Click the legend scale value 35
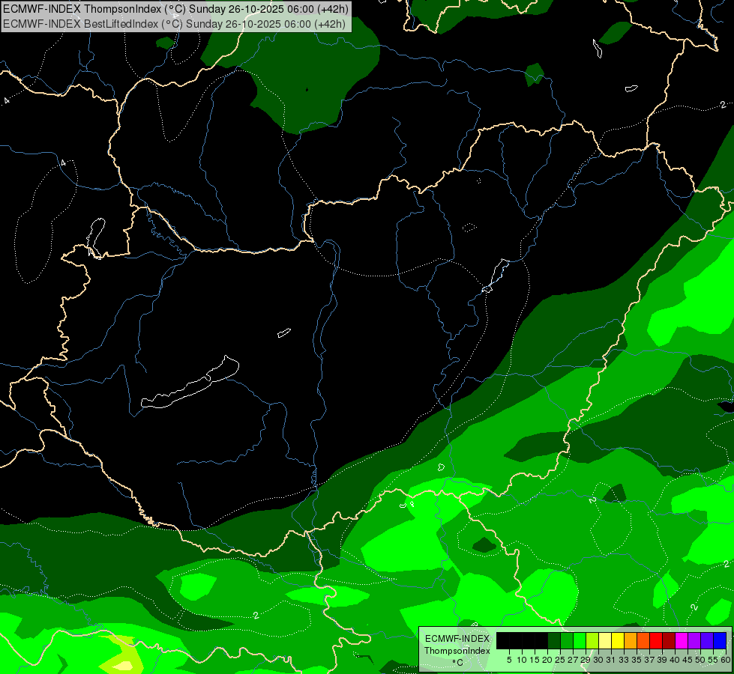 637,660
